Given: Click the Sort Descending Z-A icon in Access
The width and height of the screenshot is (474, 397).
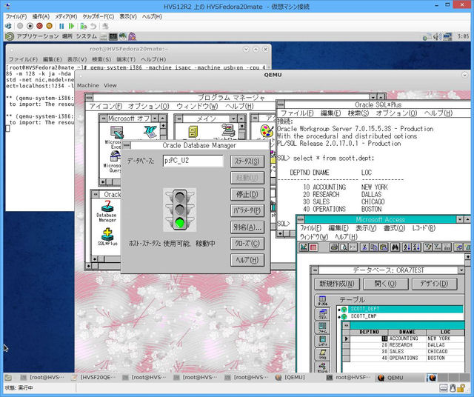Looking at the screenshot, I should coord(416,247).
